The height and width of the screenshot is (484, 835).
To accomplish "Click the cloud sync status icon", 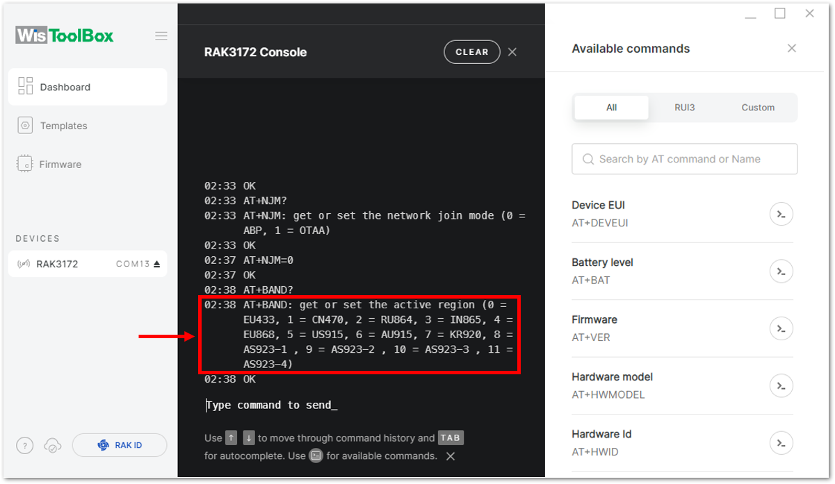I will 52,446.
